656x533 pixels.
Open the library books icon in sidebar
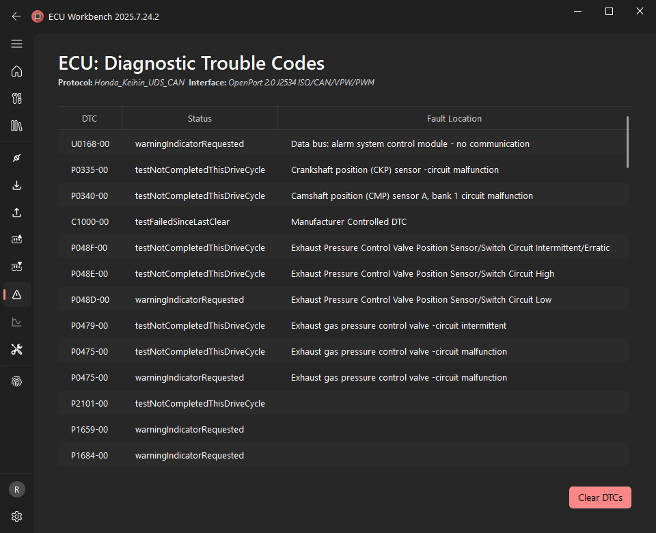click(x=17, y=126)
